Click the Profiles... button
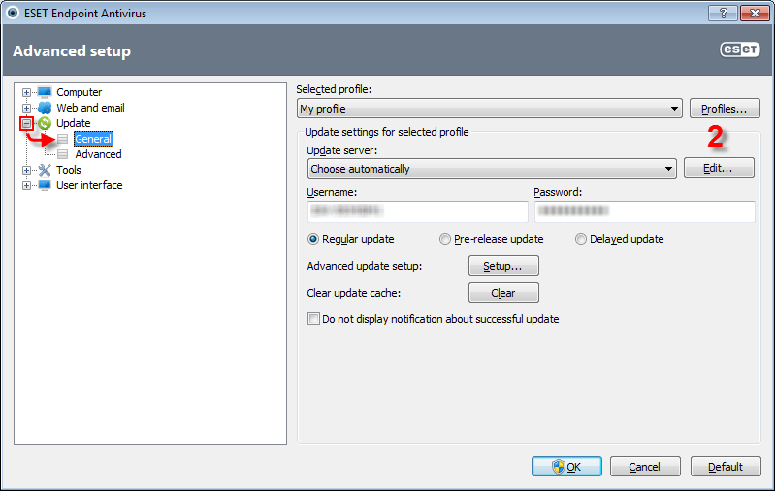Viewport: 775px width, 491px height. (725, 109)
